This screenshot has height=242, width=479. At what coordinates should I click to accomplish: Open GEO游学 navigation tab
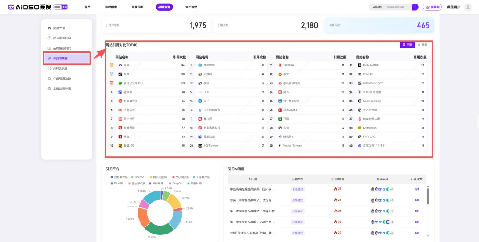click(191, 7)
